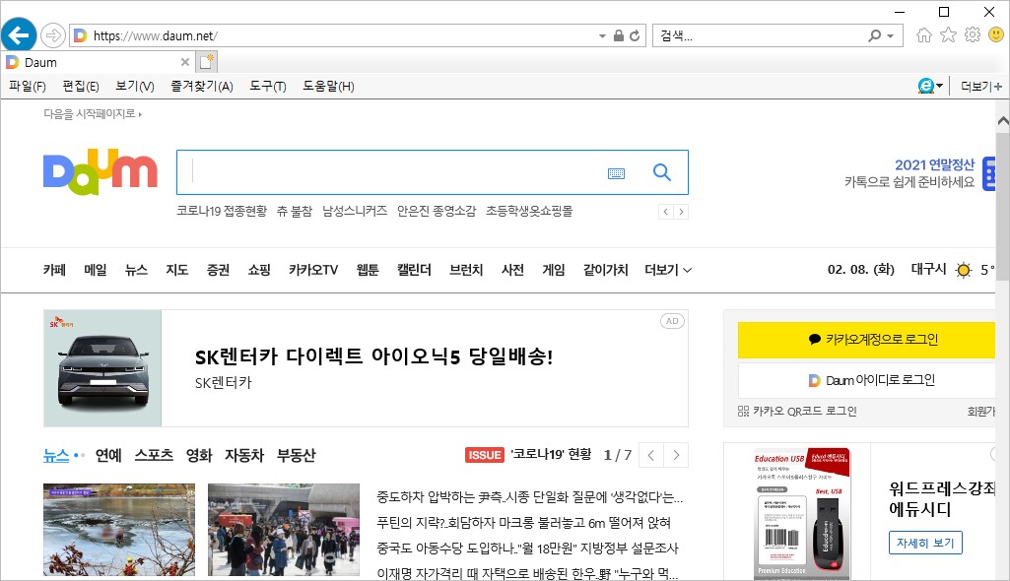This screenshot has height=581, width=1010.
Task: Show previous suggested keywords arrow
Action: (x=665, y=212)
